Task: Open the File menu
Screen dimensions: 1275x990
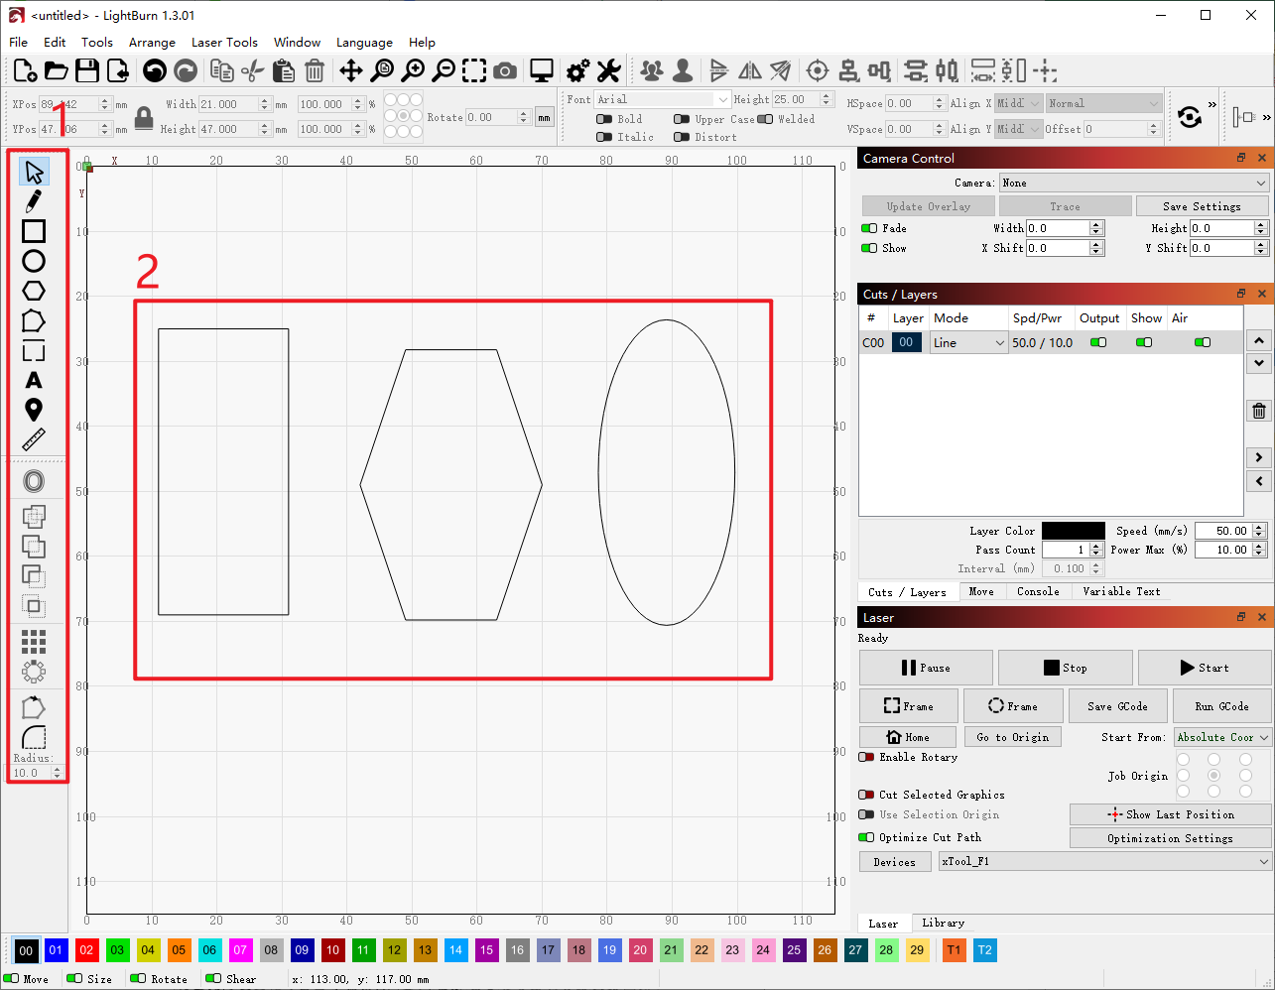Action: point(19,42)
